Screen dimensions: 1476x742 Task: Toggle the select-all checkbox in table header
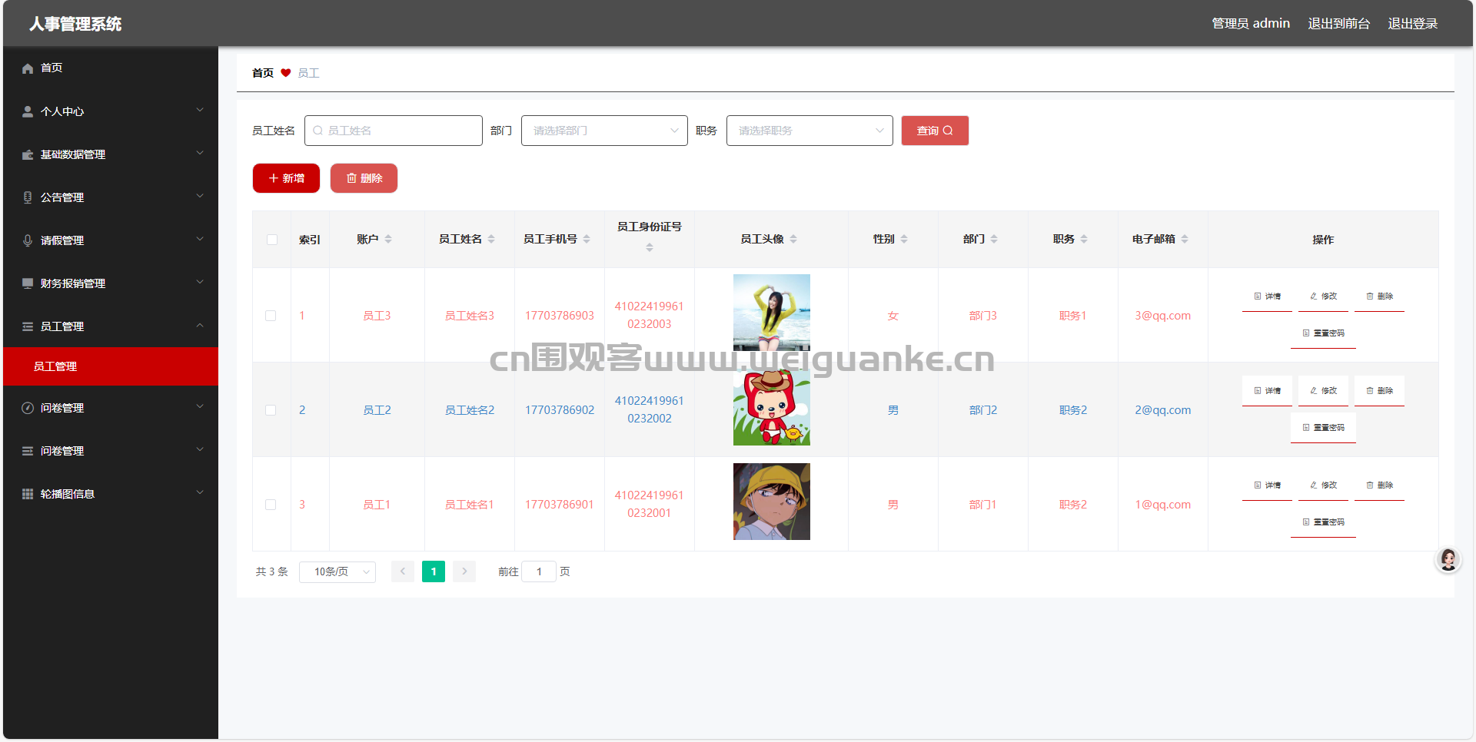272,240
